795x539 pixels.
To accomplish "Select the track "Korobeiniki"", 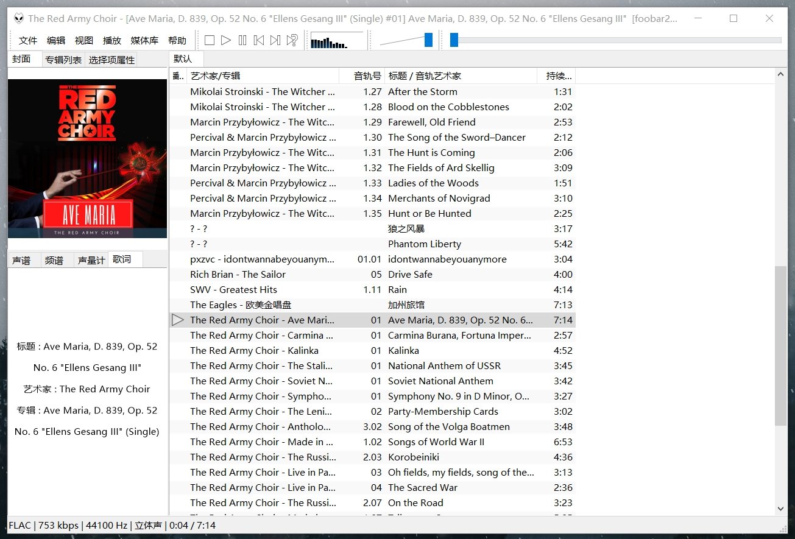I will pyautogui.click(x=372, y=457).
